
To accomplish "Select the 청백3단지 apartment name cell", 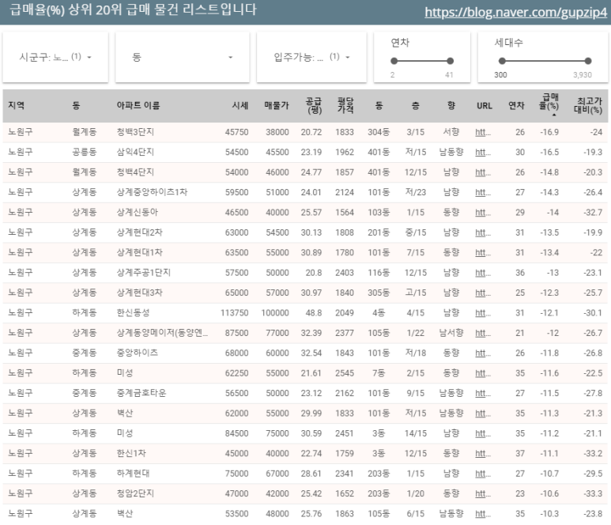I will 135,132.
